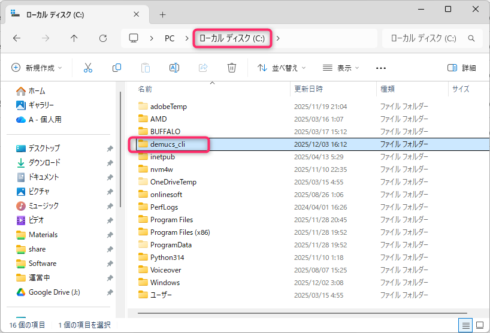This screenshot has height=333, width=490.
Task: Open the 表示 view dropdown
Action: point(340,68)
